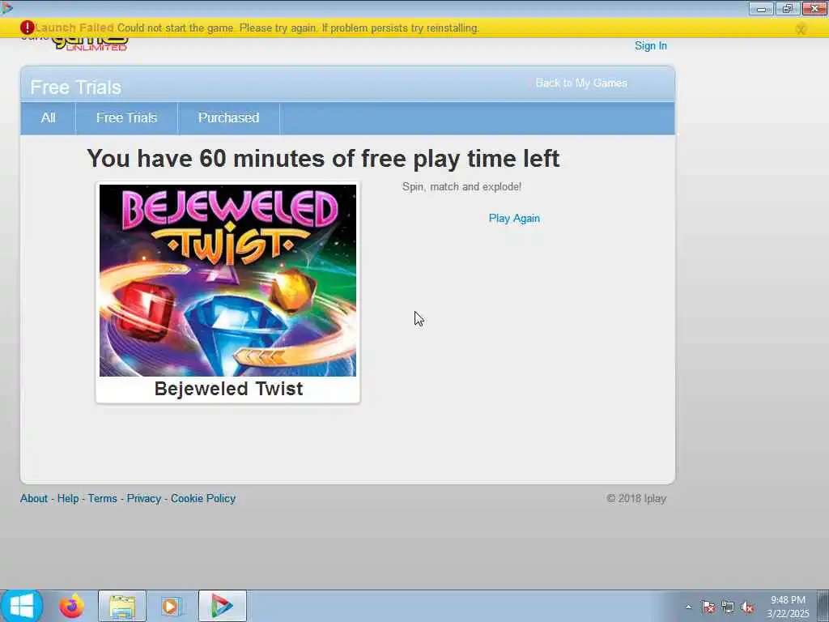The width and height of the screenshot is (829, 622).
Task: Switch to the Free Trials tab
Action: (x=126, y=118)
